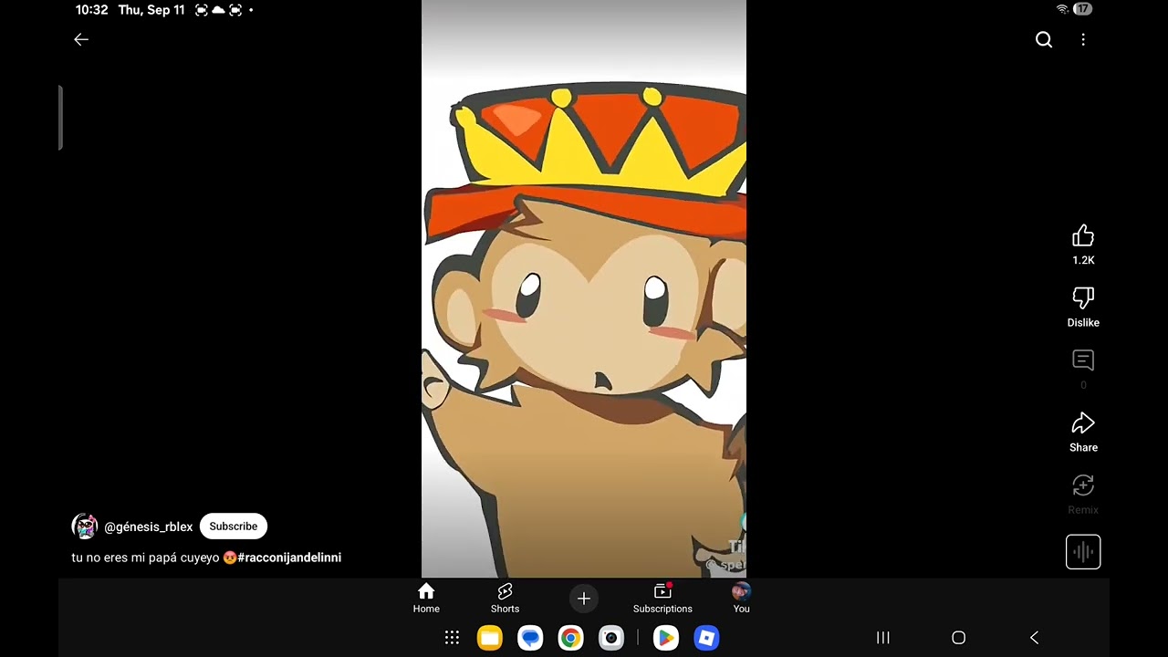Launch the yellow My Files app
The width and height of the screenshot is (1168, 657).
click(490, 638)
